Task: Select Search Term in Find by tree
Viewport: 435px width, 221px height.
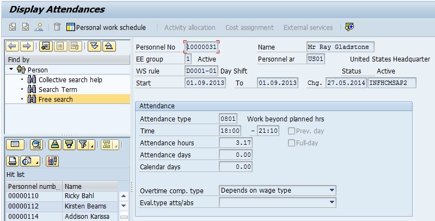Action: tap(57, 90)
